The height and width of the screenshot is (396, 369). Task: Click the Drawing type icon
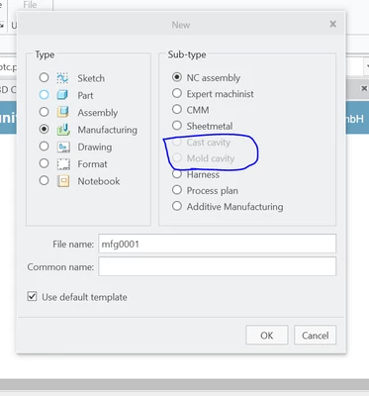tap(63, 147)
